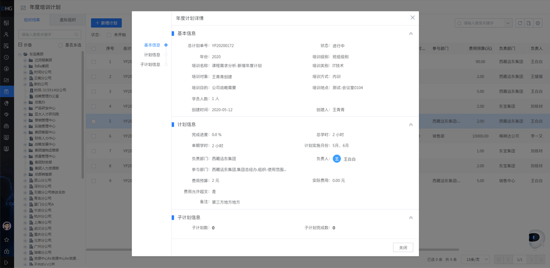Open table settings gear icon
This screenshot has height=268, width=550.
538,23
